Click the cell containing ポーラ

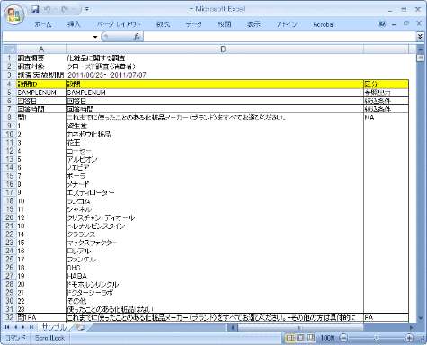[x=215, y=176]
